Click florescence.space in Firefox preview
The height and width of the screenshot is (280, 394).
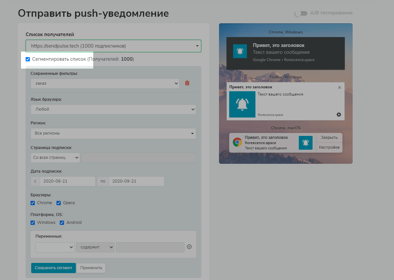coord(271,115)
